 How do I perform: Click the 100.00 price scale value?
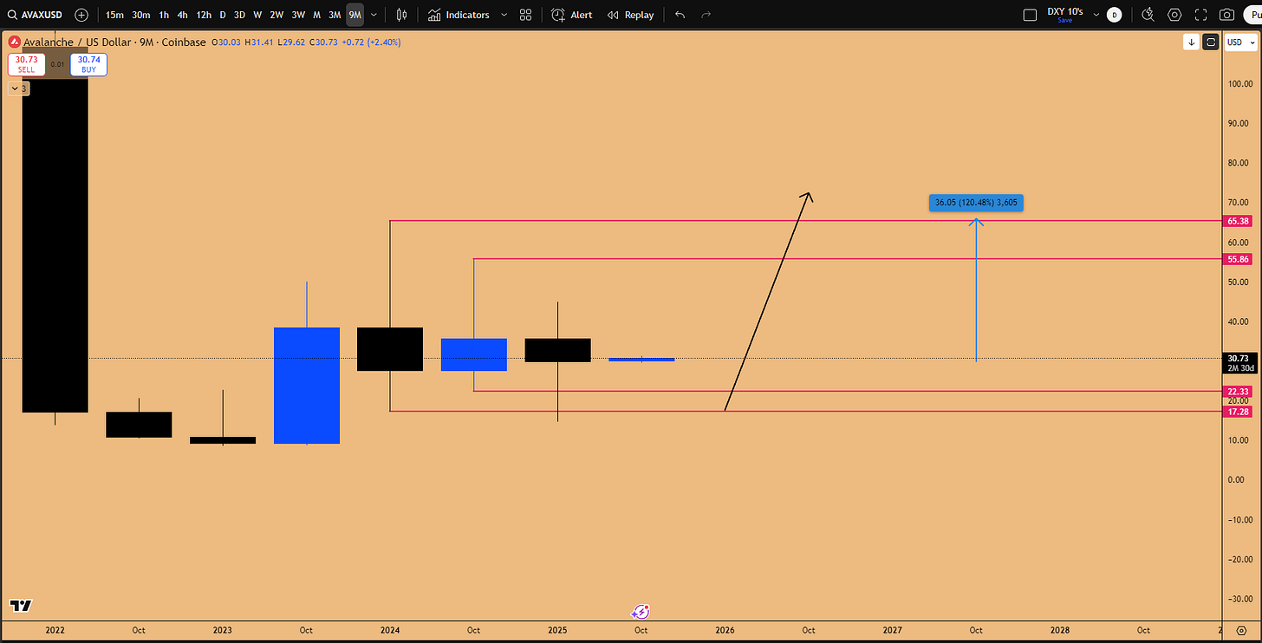[x=1239, y=84]
